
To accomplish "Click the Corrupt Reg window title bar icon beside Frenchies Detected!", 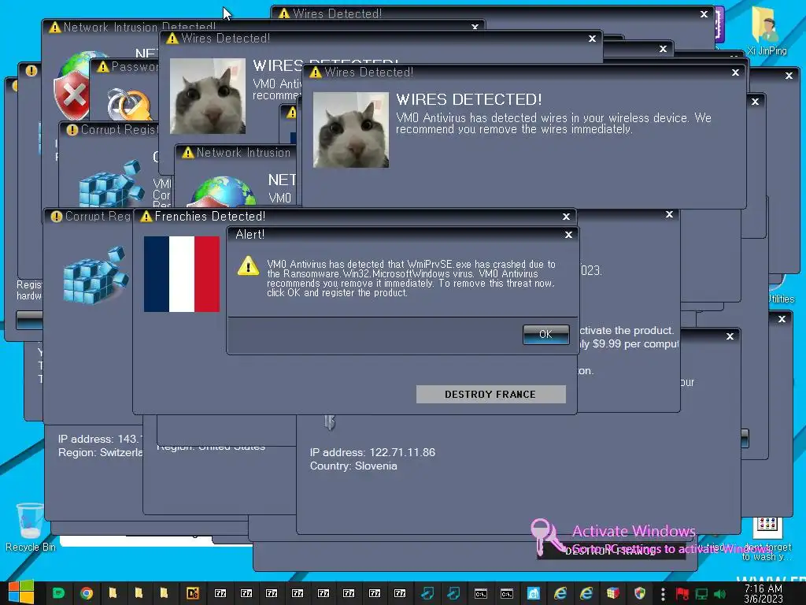I will point(56,217).
